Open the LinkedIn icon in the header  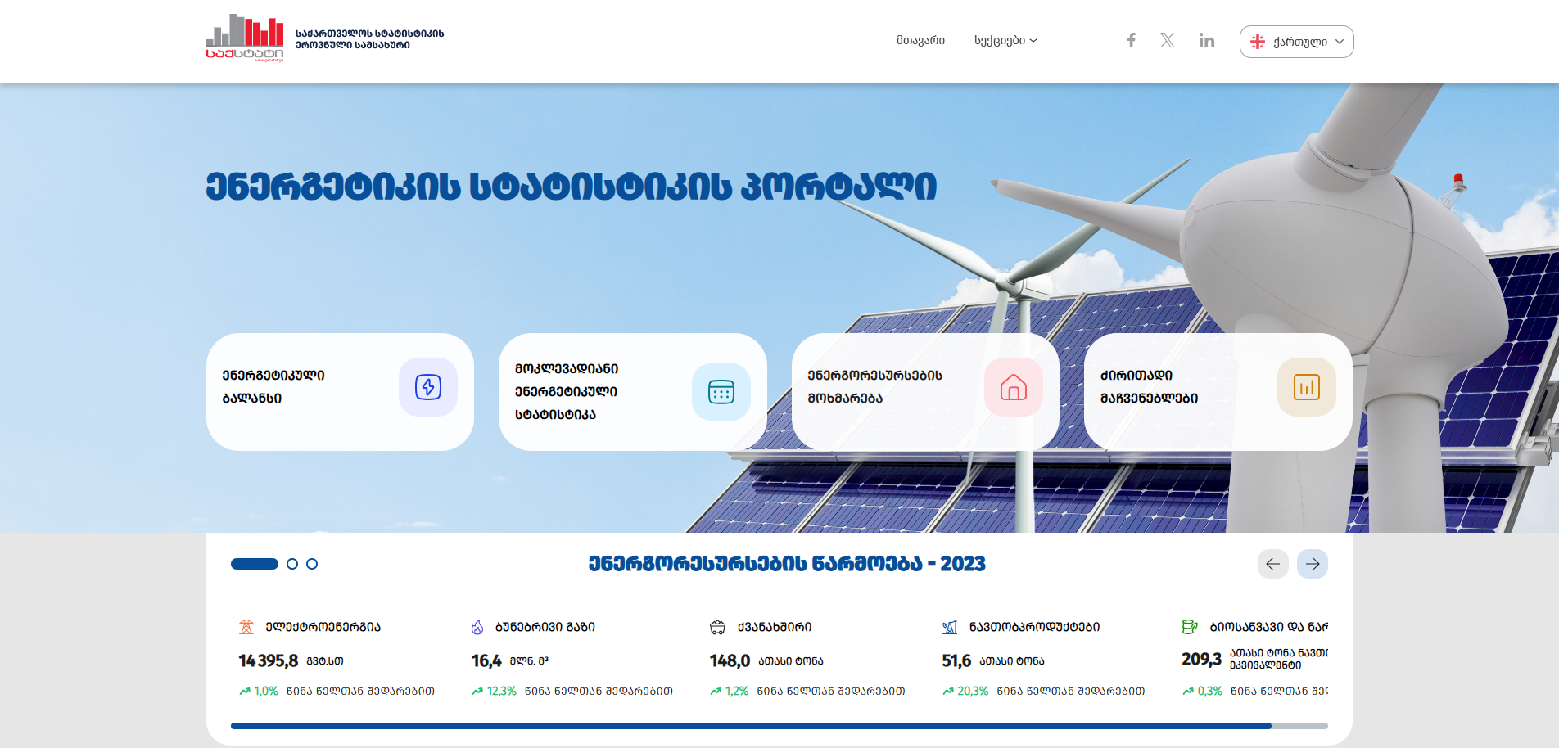[1206, 39]
